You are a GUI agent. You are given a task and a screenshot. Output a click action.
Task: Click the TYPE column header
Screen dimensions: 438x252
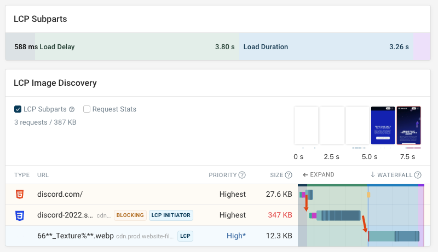22,175
